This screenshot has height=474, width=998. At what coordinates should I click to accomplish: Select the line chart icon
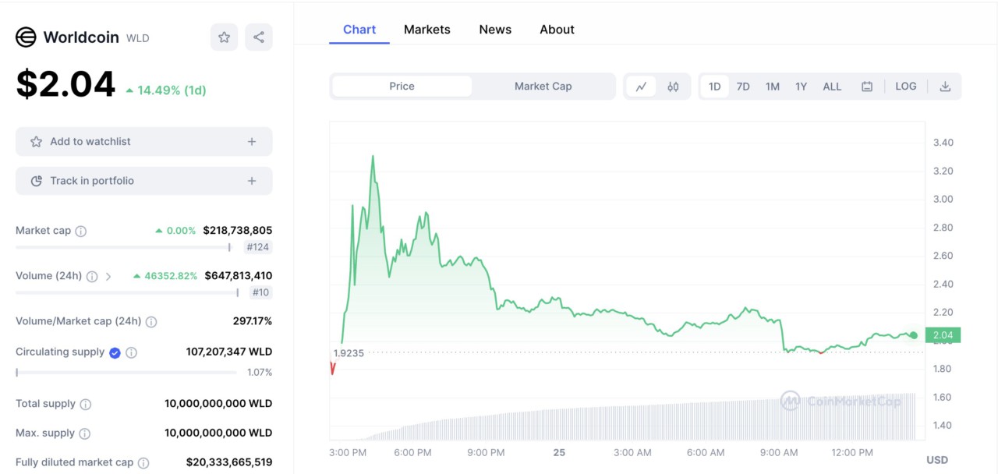point(641,86)
